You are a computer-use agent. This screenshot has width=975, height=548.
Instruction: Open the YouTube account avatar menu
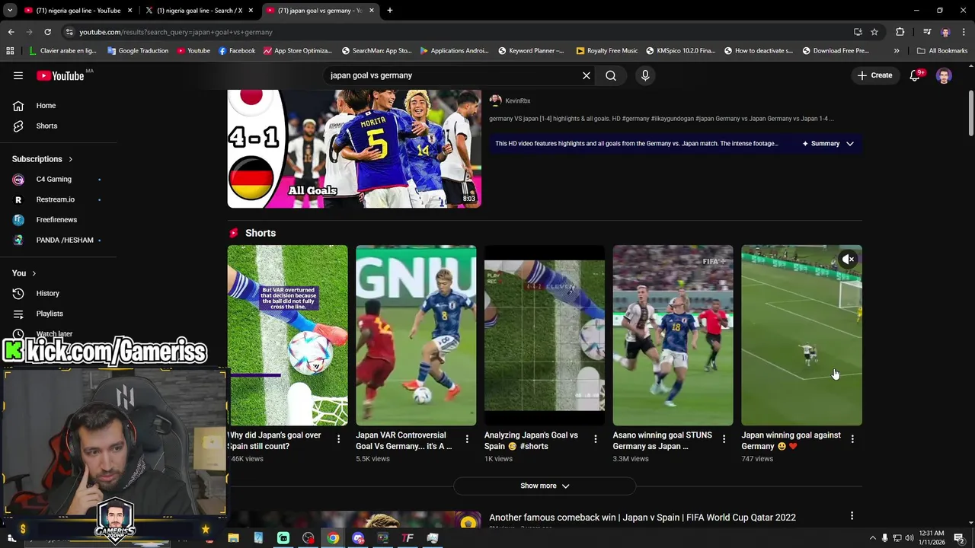[x=944, y=75]
